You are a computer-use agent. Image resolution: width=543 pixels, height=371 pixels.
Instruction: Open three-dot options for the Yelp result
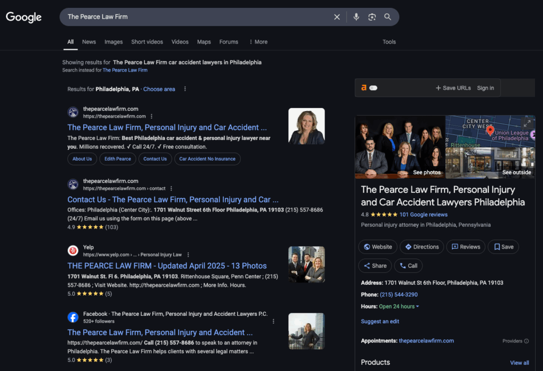188,255
